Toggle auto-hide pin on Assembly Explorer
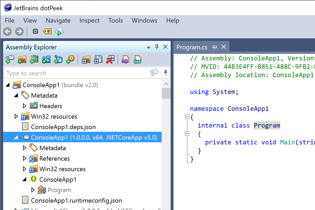This screenshot has height=210, width=315. coord(156,47)
